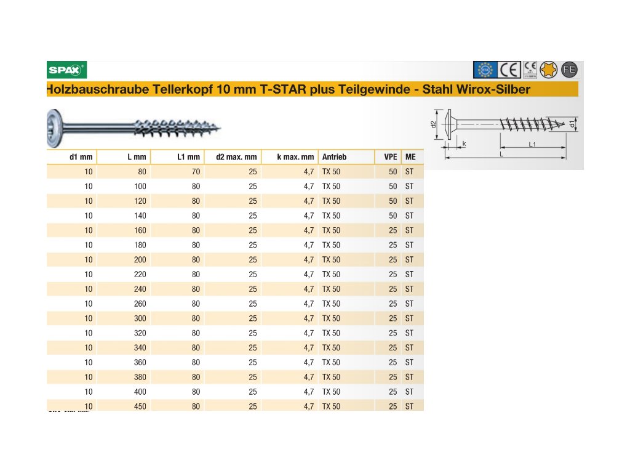Select length cell 380

click(140, 378)
